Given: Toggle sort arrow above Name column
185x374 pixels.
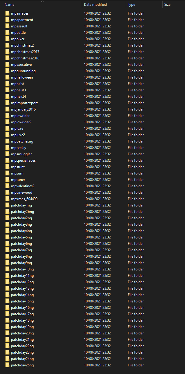Looking at the screenshot, I should pyautogui.click(x=42, y=2).
